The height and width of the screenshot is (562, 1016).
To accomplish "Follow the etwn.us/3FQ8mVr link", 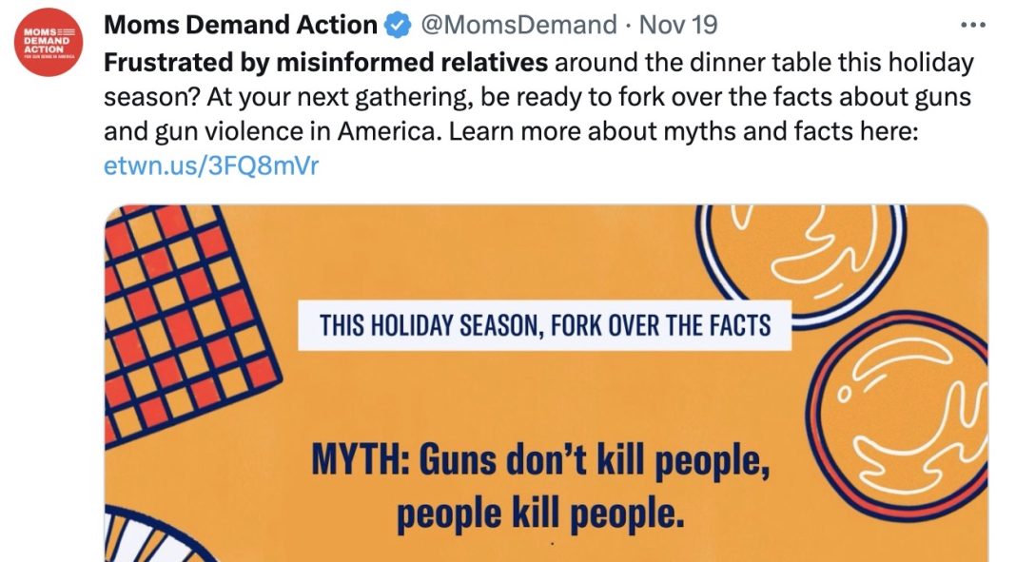I will (210, 165).
